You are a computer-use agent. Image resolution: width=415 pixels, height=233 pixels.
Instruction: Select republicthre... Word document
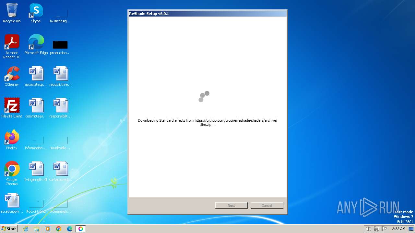tap(60, 76)
